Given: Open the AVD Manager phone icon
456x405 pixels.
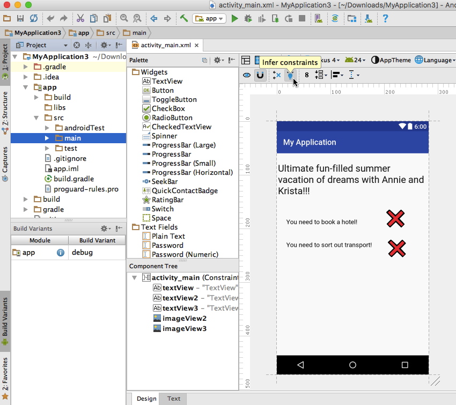Looking at the screenshot, I should click(319, 19).
